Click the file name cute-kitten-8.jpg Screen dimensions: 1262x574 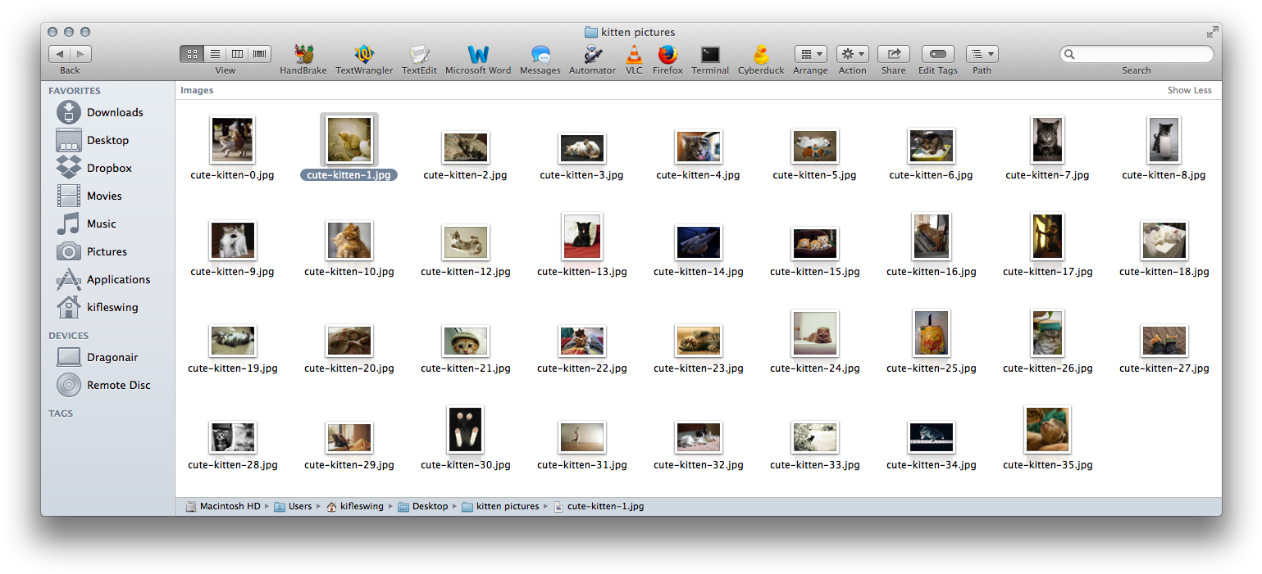point(1164,175)
